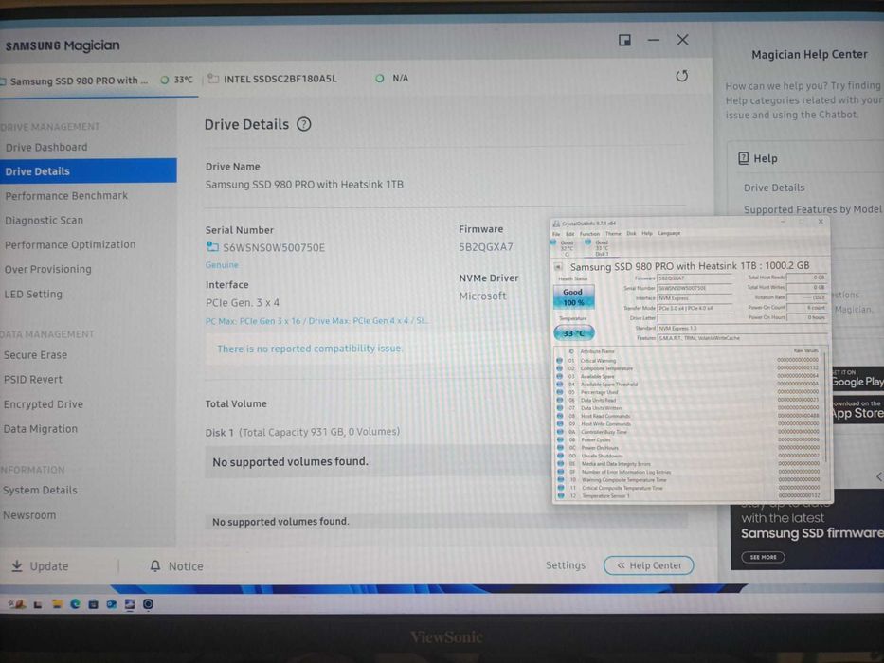Click CrystalDiskInfo title bar app icon
This screenshot has width=884, height=663.
point(556,224)
